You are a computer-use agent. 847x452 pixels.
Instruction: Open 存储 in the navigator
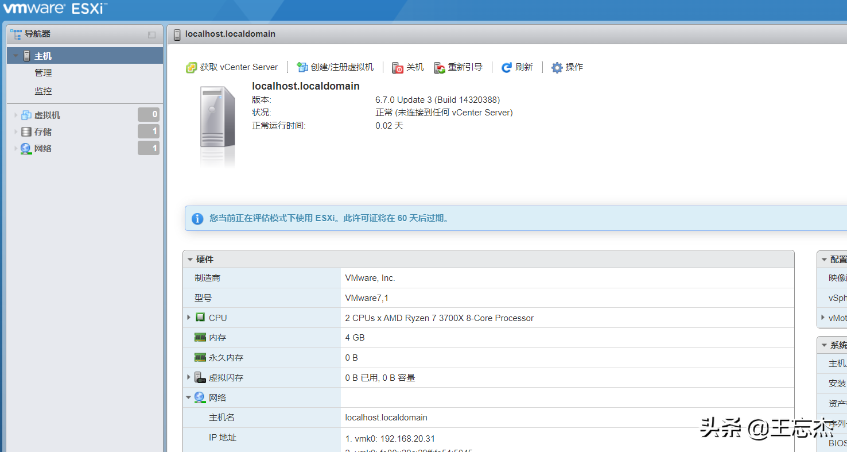43,132
